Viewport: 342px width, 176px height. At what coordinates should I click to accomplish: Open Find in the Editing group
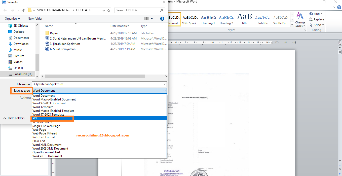click(316, 14)
